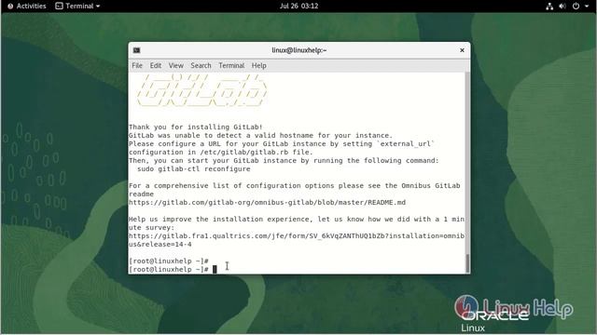The image size is (597, 335).
Task: Open the Terminal menu in menu bar
Action: coord(231,66)
